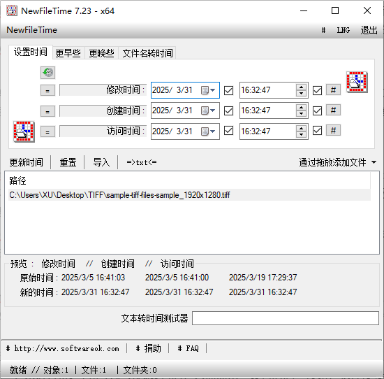Click the =>txt<= export button
This screenshot has width=384, height=379.
coord(142,162)
